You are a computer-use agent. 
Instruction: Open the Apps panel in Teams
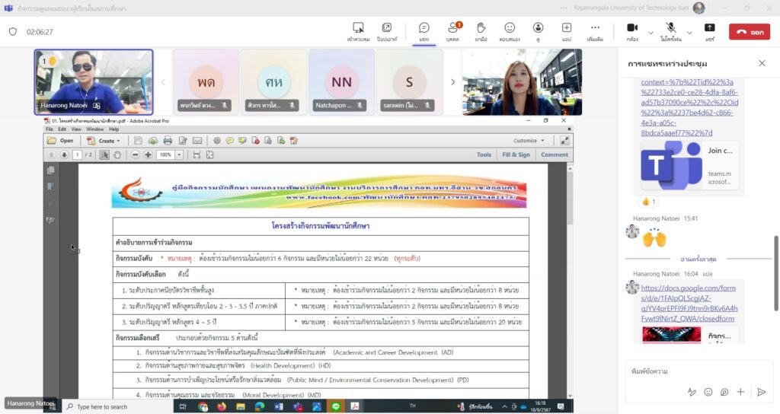[x=567, y=31]
